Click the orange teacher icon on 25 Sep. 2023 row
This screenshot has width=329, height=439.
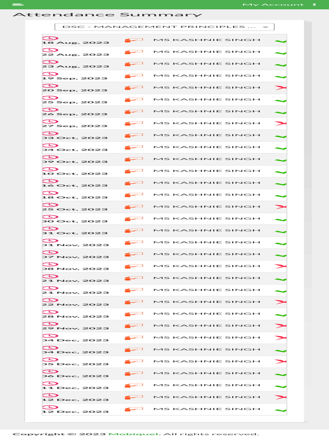pyautogui.click(x=133, y=100)
